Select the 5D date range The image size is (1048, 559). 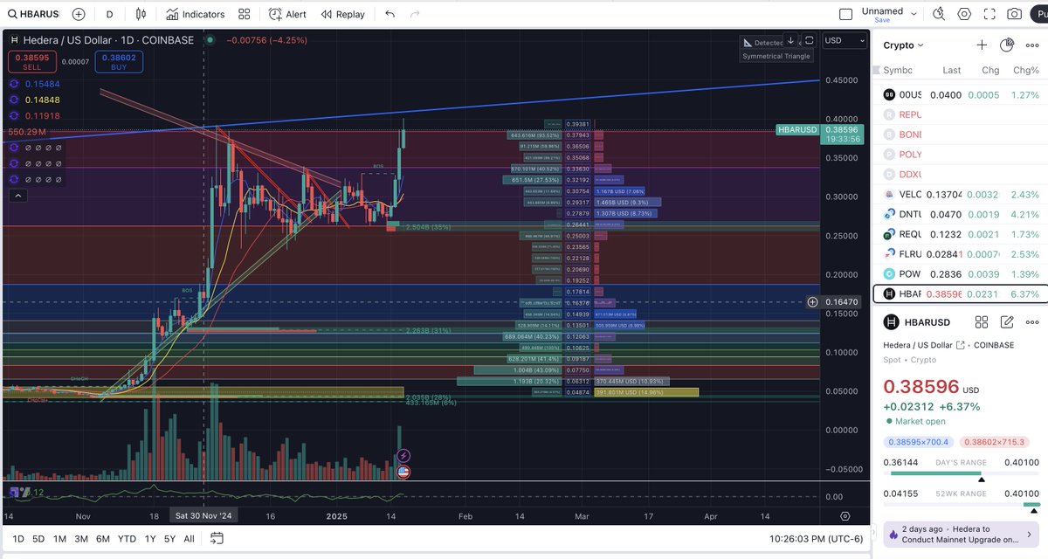(x=38, y=539)
